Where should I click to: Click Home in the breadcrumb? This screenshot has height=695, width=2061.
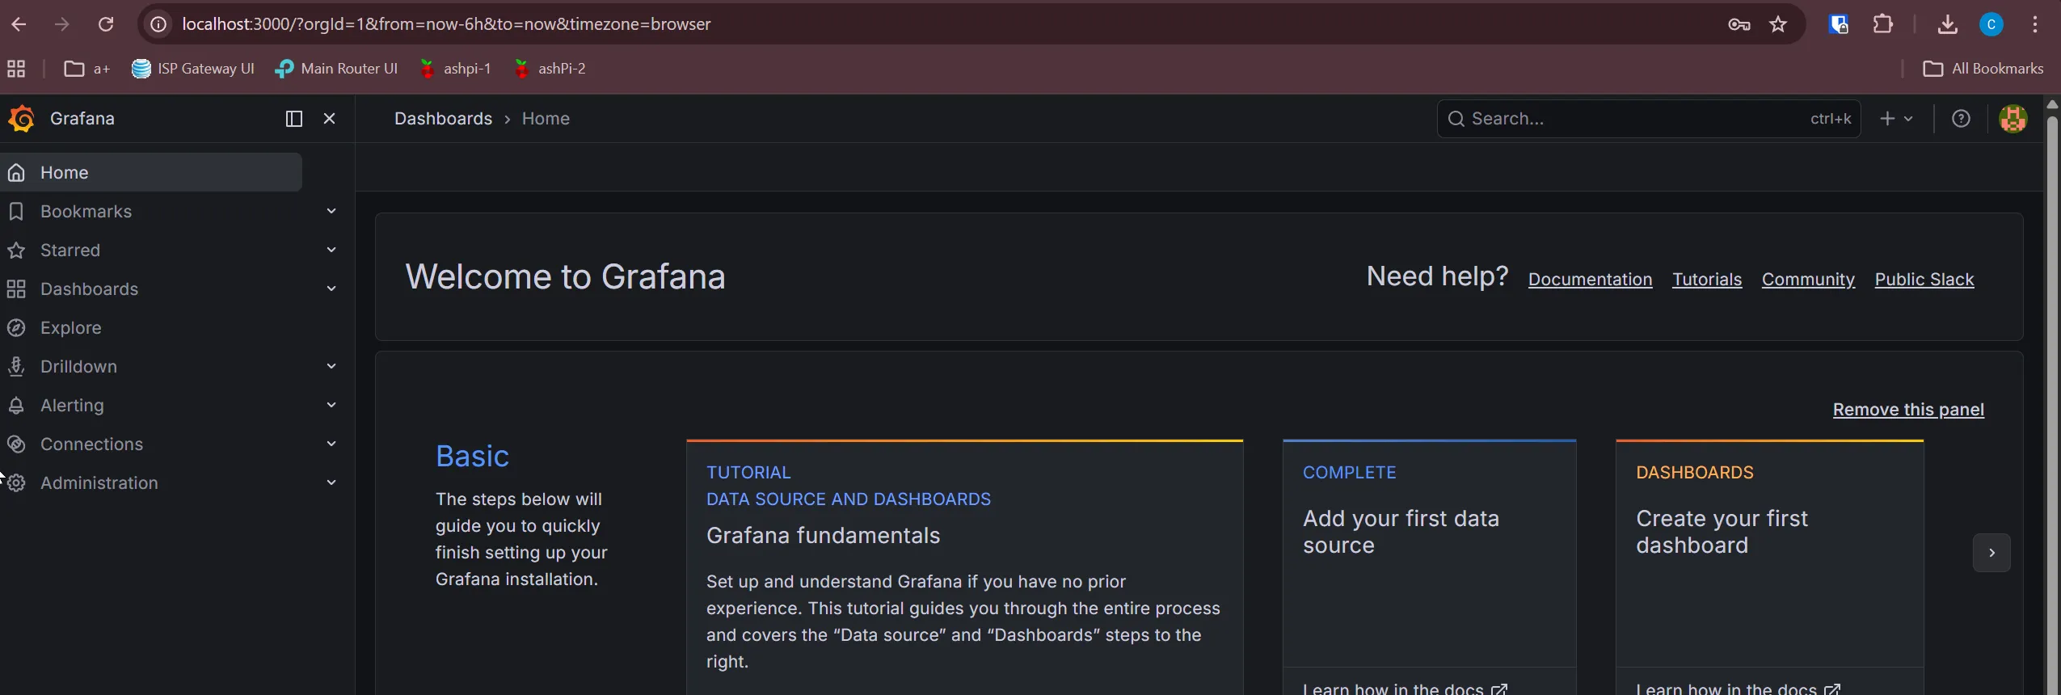tap(546, 119)
